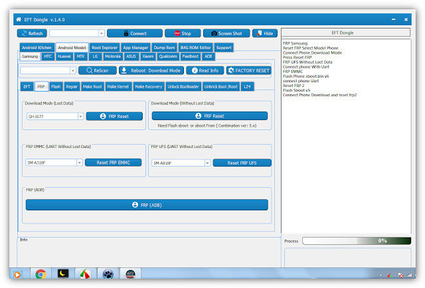Open the port dropdown next to Refresh
Screen dimensions: 425x288
click(x=101, y=33)
